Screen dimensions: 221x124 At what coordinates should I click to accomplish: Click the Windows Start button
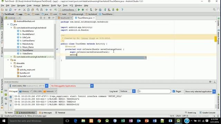click(x=4, y=121)
